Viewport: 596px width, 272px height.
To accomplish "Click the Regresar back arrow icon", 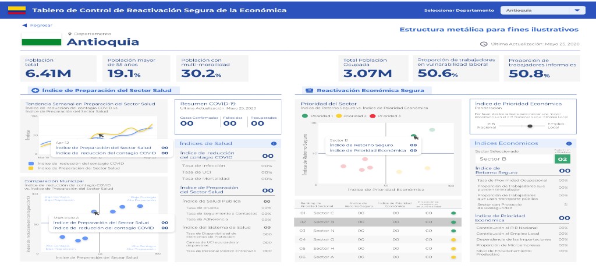I will (x=24, y=25).
